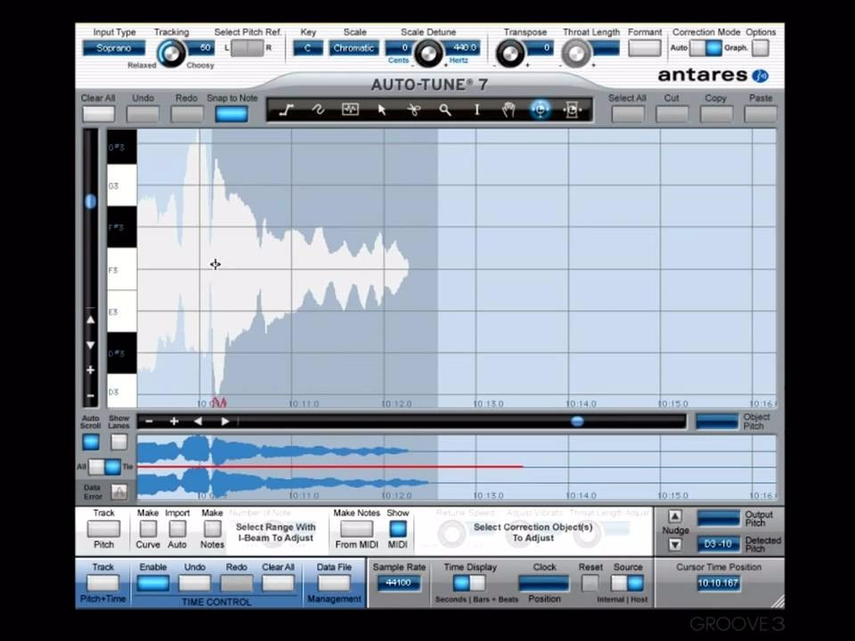Select the Arrow pointer tool

pyautogui.click(x=382, y=110)
